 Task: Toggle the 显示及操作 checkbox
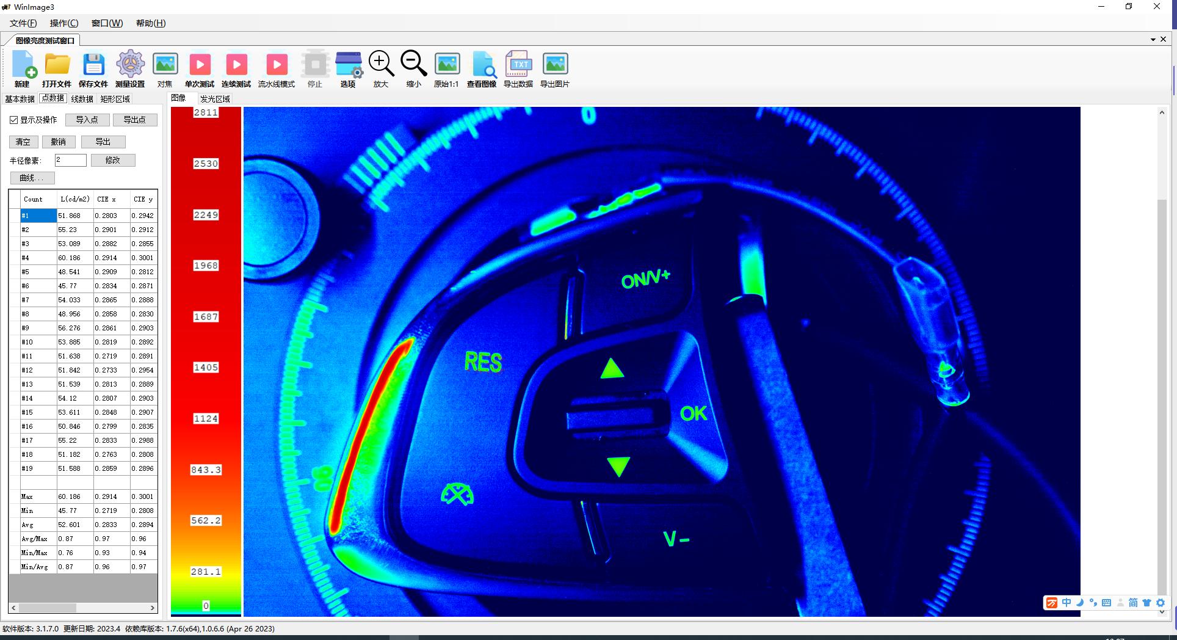click(x=14, y=120)
